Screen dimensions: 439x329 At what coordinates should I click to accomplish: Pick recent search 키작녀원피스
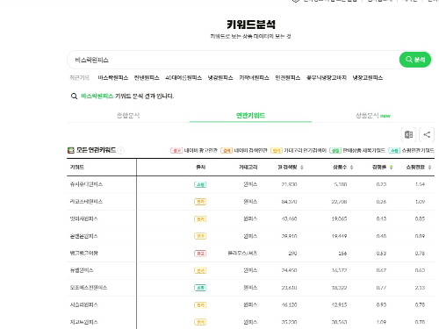coord(254,78)
